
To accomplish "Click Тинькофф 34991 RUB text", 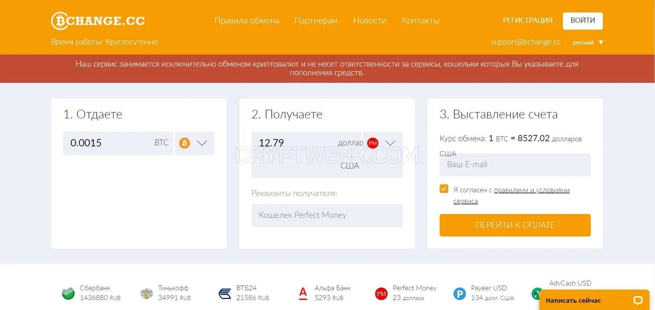I will tap(174, 293).
